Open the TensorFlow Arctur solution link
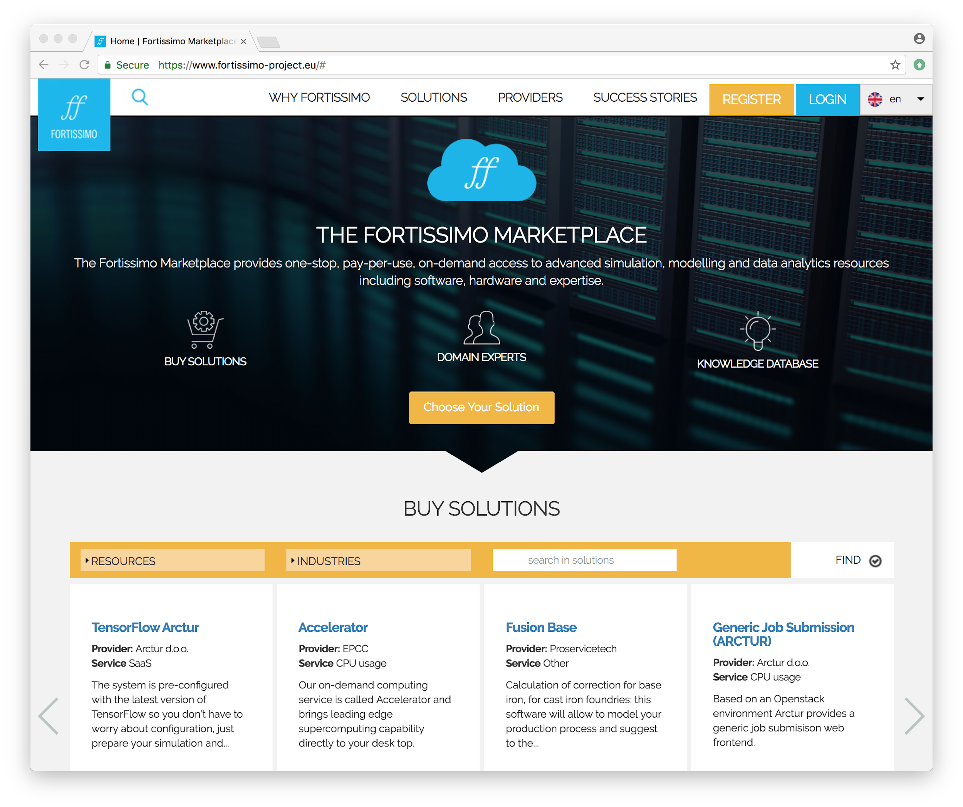963x807 pixels. point(145,627)
